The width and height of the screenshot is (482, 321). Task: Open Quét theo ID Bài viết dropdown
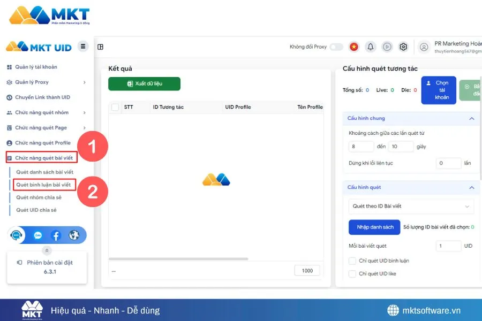[411, 206]
